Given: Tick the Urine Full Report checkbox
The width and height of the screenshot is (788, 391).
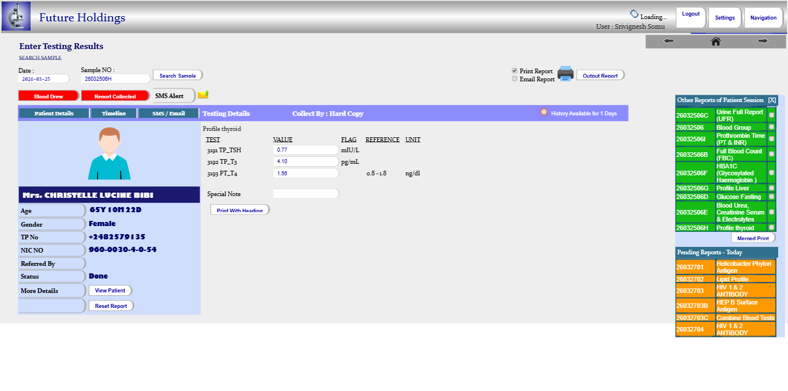Looking at the screenshot, I should (x=772, y=115).
